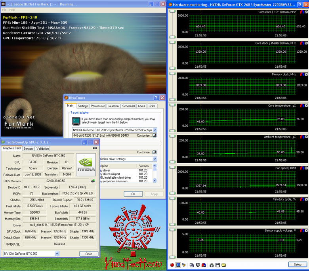
Task: Click magnet icon on Ambient temperature graph
Action: tap(302, 137)
